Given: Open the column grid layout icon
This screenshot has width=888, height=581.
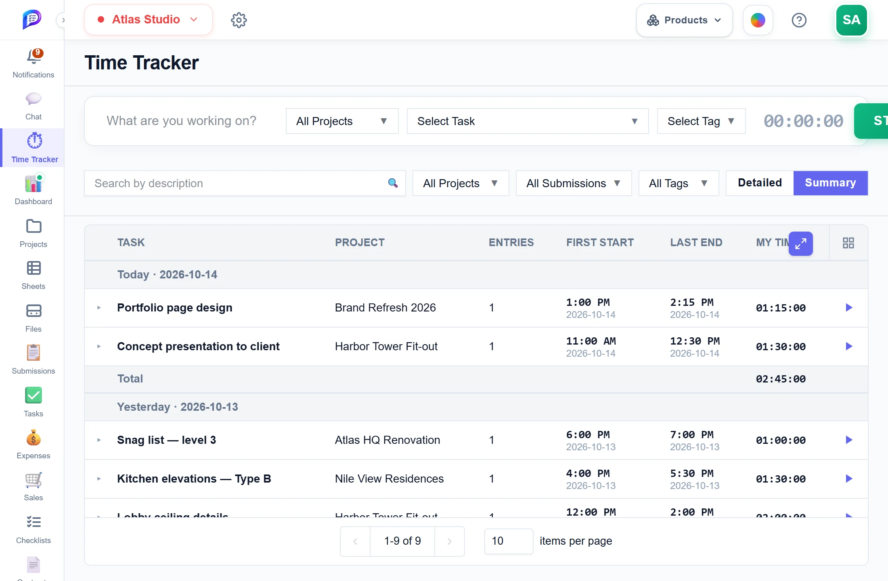Looking at the screenshot, I should (x=848, y=243).
